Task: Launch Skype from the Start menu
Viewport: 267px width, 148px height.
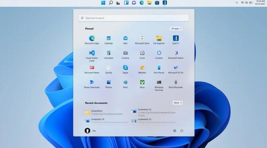Action: (x=125, y=69)
